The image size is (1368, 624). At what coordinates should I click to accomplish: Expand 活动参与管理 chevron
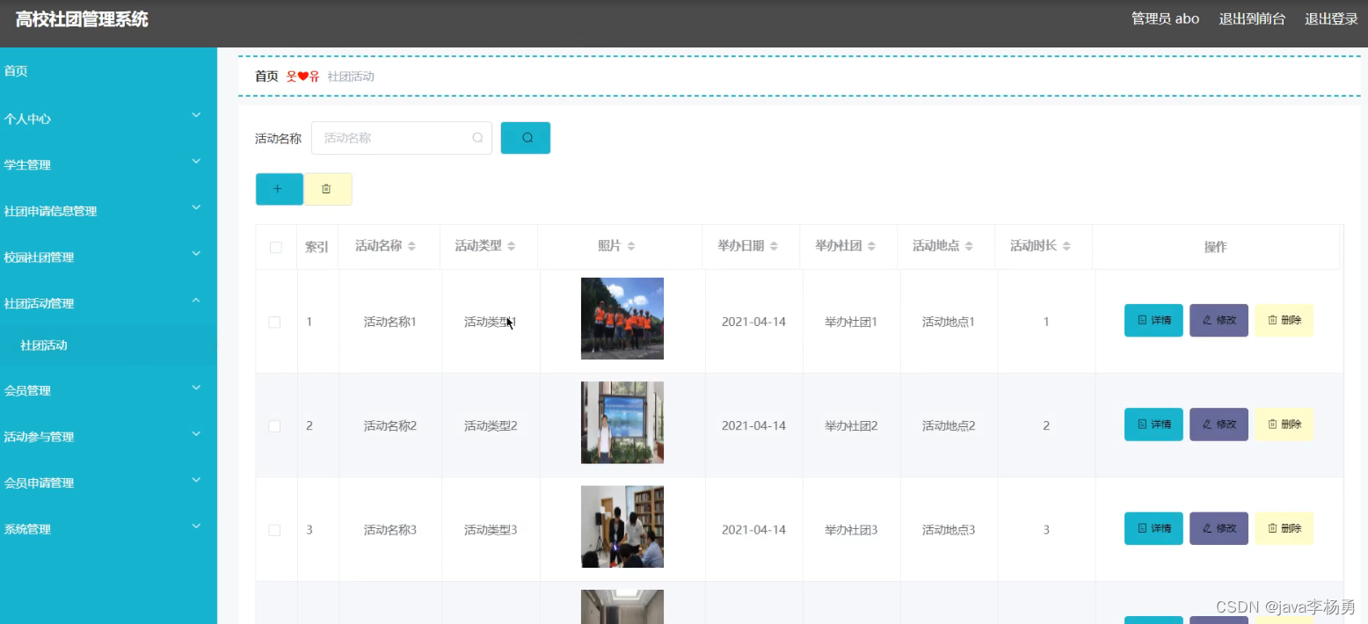coord(196,433)
